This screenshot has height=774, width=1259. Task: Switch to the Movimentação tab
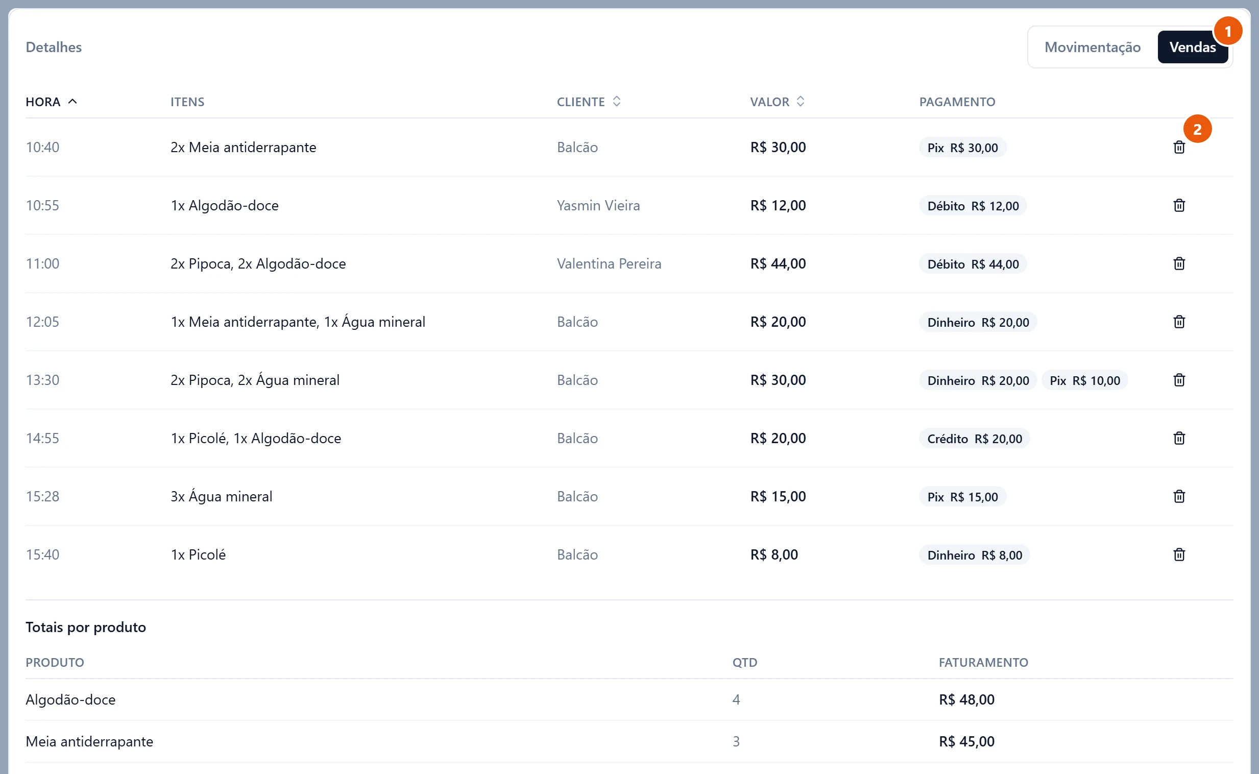tap(1092, 47)
